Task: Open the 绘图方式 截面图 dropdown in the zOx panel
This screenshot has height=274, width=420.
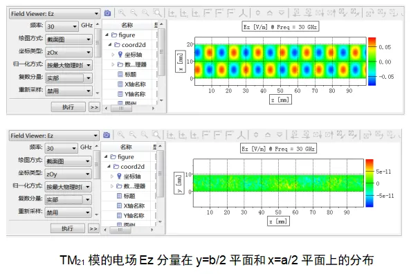Action: point(69,39)
